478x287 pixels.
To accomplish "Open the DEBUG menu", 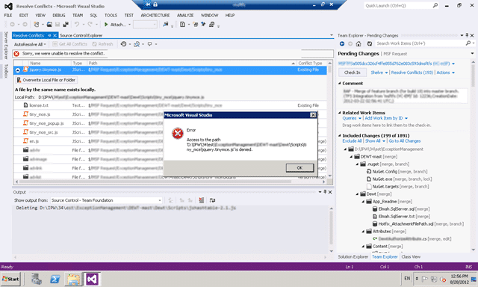I will pyautogui.click(x=59, y=15).
